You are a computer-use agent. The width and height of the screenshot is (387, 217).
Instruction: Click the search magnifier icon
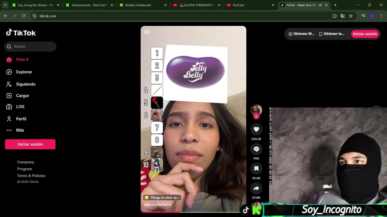(x=9, y=46)
